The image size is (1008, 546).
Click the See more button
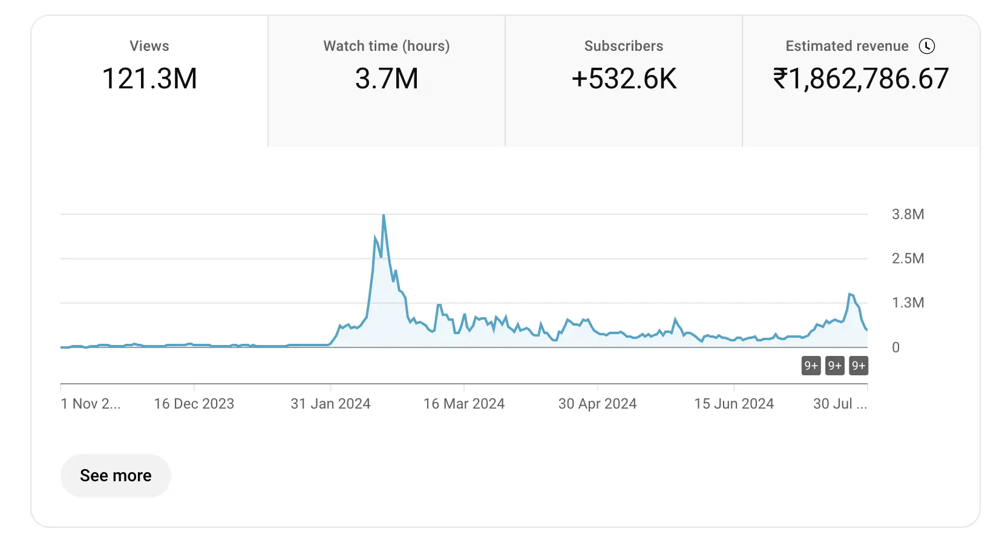click(116, 476)
